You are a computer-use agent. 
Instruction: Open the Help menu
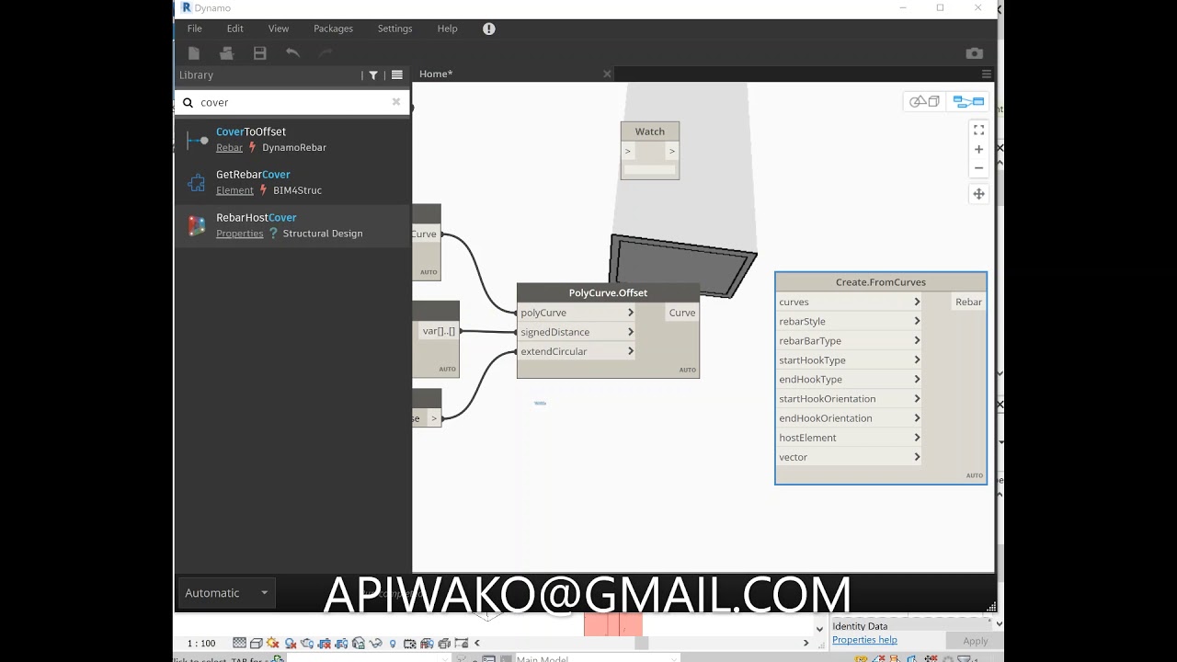pyautogui.click(x=448, y=29)
